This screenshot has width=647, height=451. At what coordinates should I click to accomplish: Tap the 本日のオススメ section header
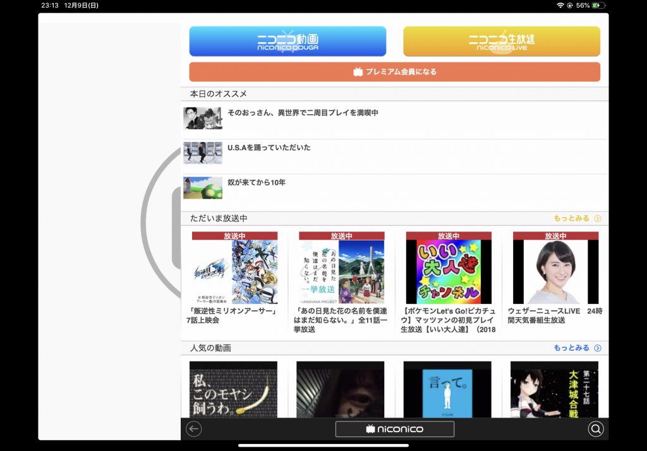394,94
